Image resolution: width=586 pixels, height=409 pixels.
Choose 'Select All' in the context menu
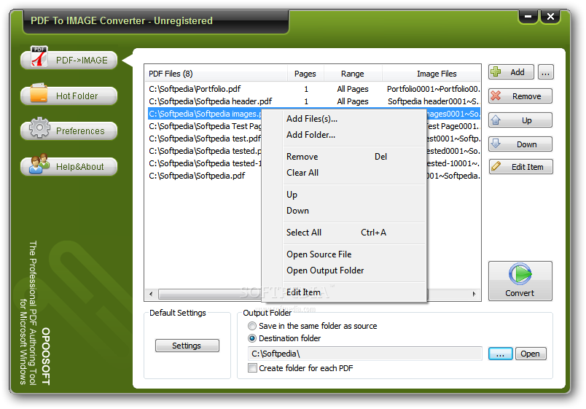344,233
